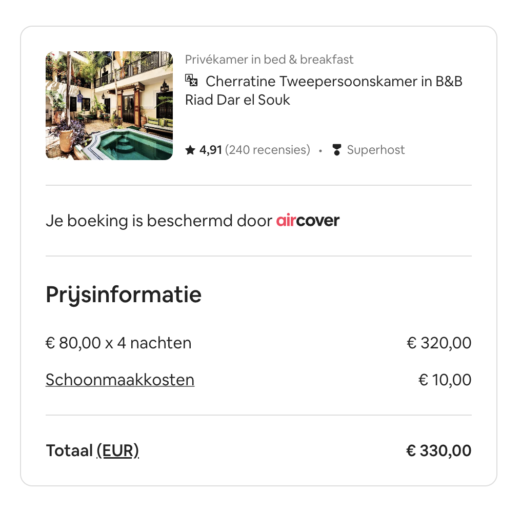Click the star rating icon
Screen dimensions: 521x511
click(190, 150)
